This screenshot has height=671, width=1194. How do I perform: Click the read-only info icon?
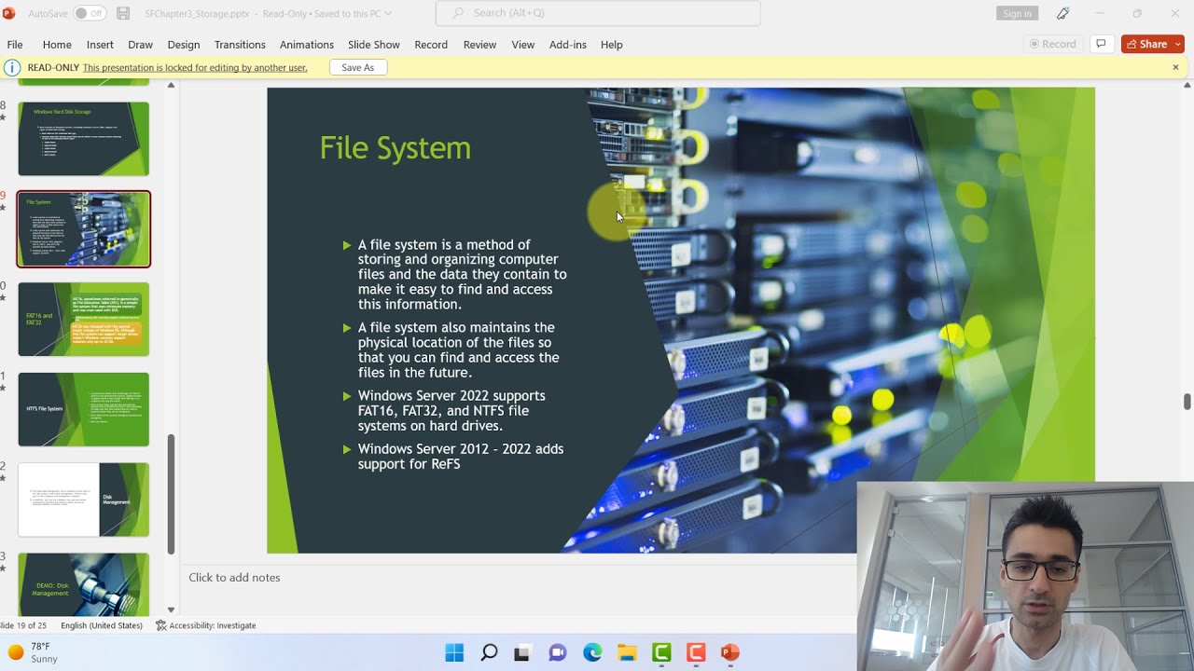pos(12,67)
